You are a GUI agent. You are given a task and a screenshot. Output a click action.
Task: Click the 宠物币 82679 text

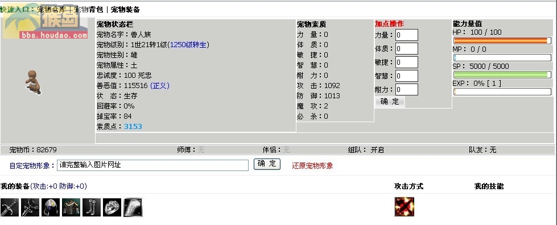32,150
